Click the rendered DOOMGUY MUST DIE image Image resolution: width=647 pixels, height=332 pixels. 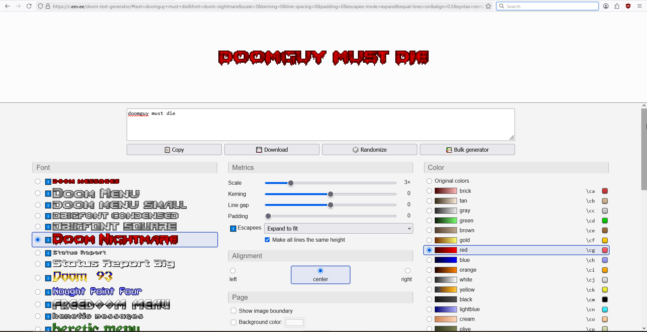323,58
